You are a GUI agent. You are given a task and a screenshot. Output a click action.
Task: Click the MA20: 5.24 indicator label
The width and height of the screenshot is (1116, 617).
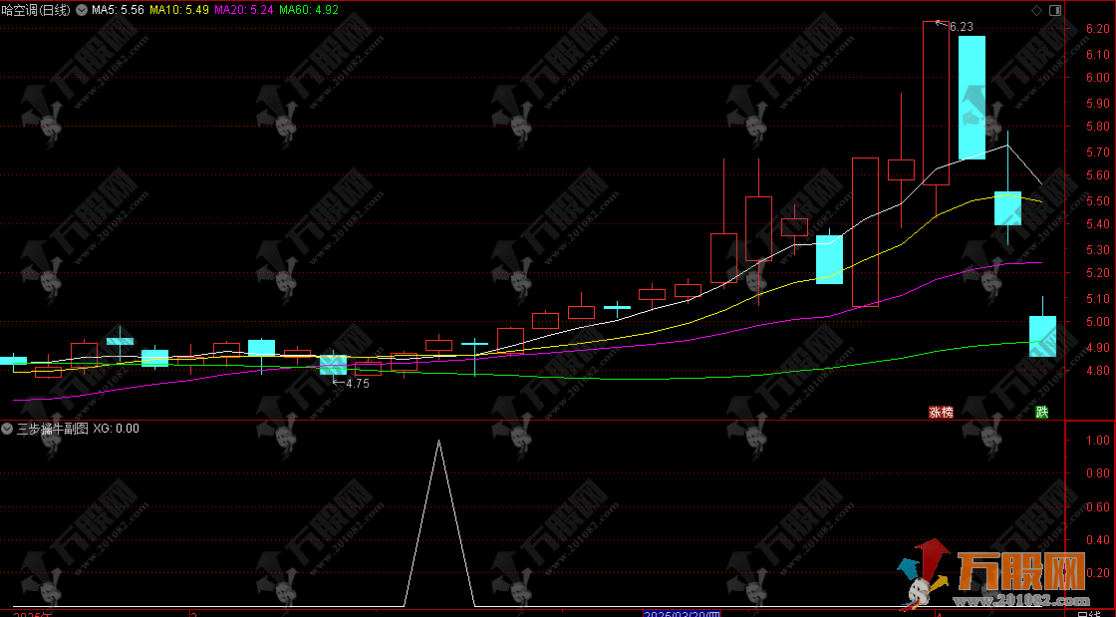243,10
